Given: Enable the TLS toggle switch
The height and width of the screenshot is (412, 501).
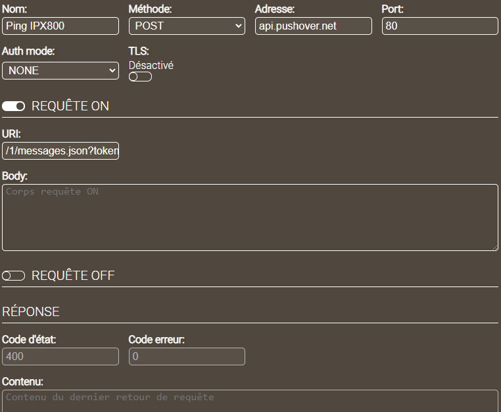Looking at the screenshot, I should point(140,77).
